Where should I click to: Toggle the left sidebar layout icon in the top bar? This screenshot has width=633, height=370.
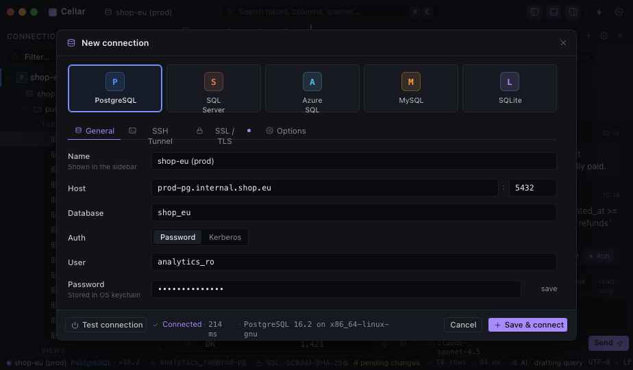coord(534,12)
